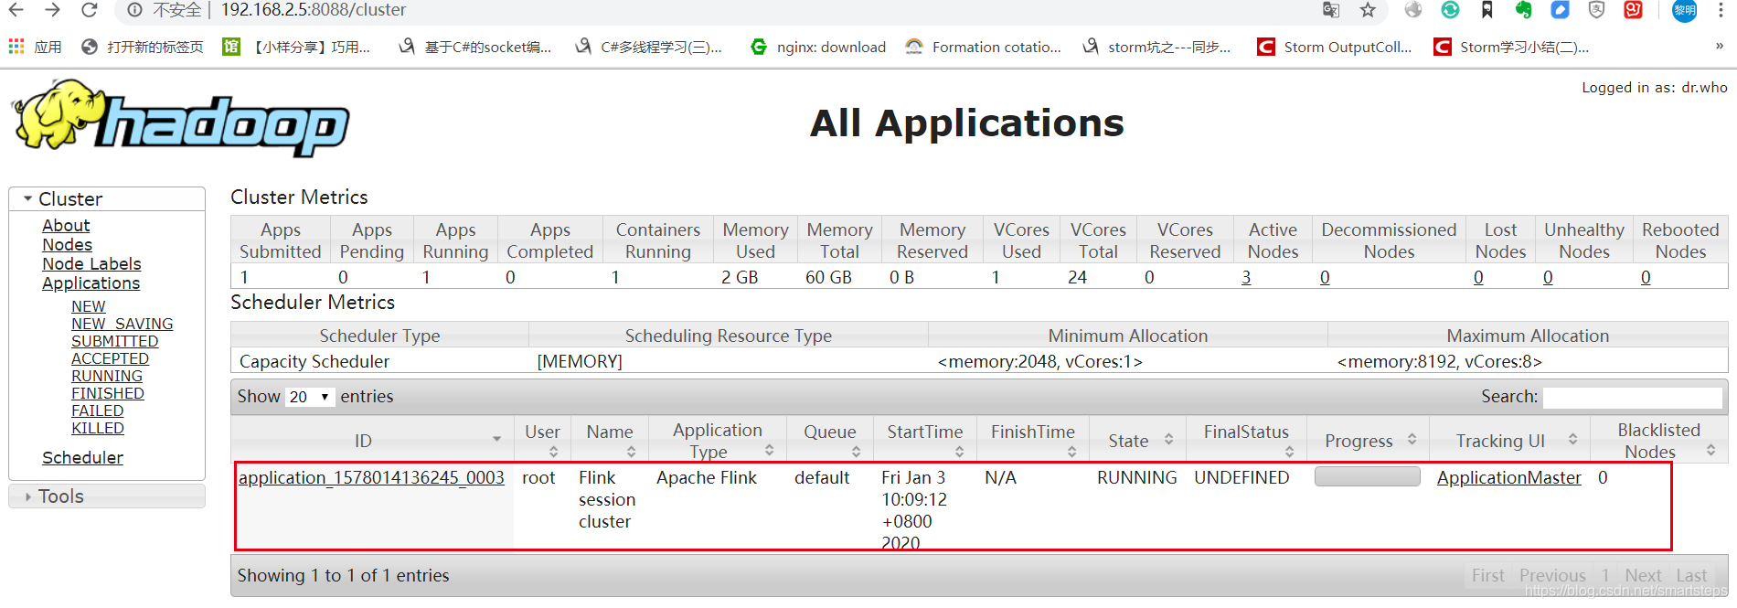
Task: Click the Hadoop elephant logo
Action: [x=181, y=117]
